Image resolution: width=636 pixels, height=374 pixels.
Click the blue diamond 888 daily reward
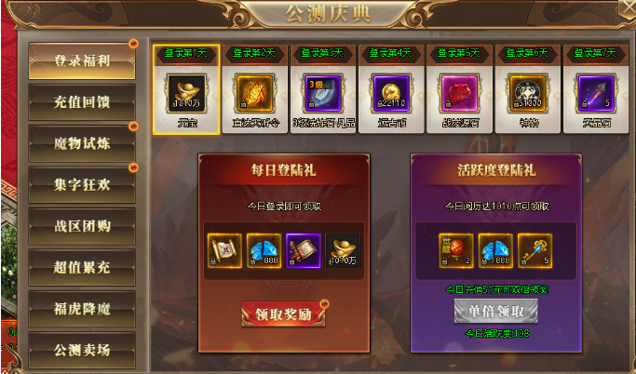click(264, 250)
